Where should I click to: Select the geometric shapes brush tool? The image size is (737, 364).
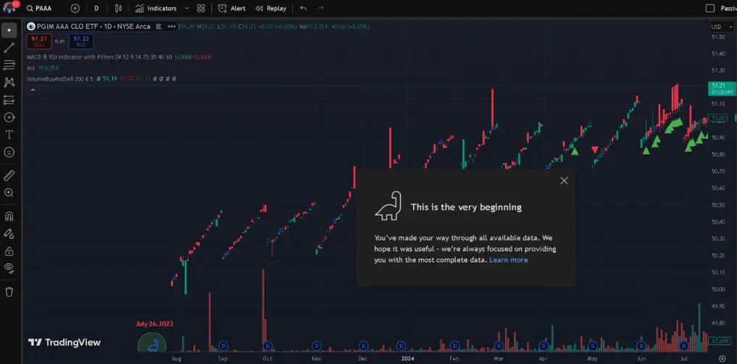click(x=9, y=117)
